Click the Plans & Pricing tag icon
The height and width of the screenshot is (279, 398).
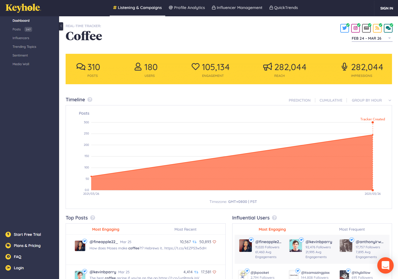[x=8, y=246]
